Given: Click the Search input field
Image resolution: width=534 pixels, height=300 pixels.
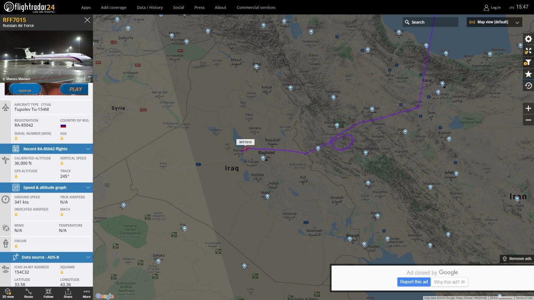Looking at the screenshot, I should pos(431,22).
